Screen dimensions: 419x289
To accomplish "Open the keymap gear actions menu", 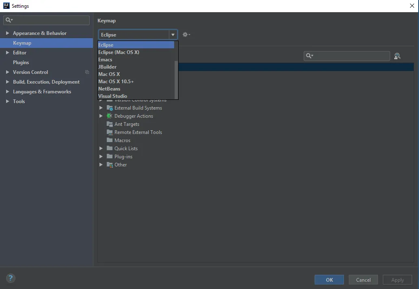I will 186,35.
